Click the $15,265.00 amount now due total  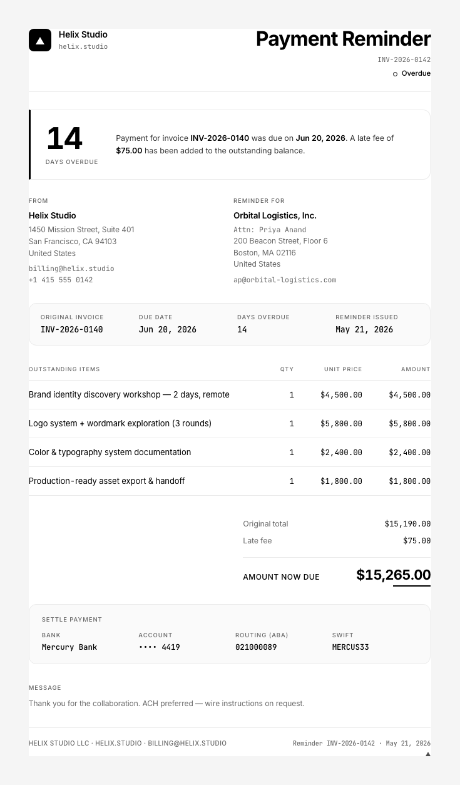(x=393, y=575)
